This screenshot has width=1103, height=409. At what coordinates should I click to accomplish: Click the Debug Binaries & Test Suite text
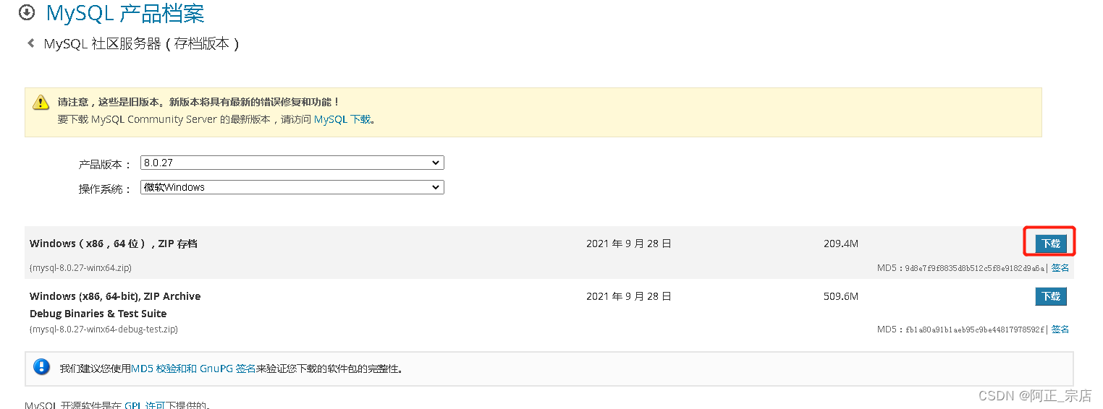point(98,314)
